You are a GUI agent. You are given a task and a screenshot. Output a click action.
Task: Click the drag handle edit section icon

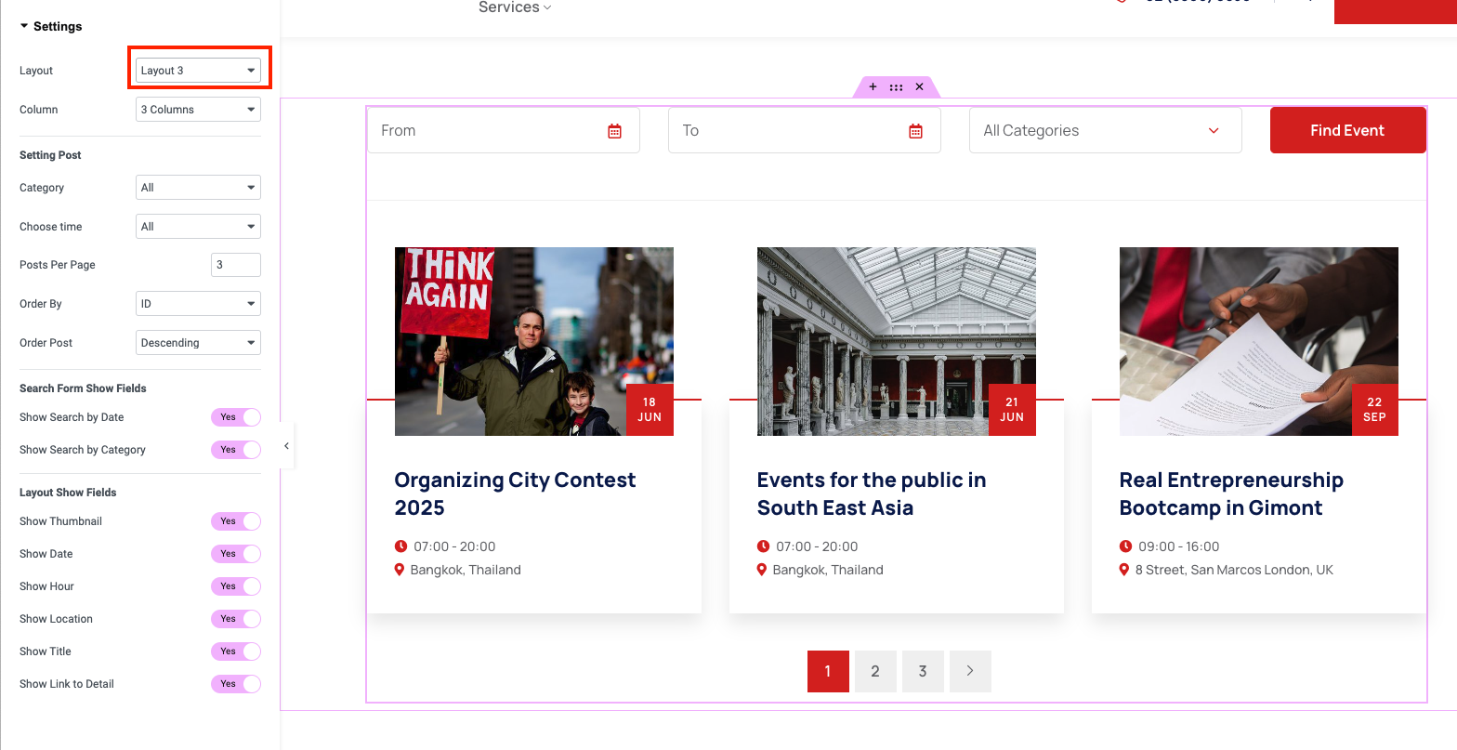[x=896, y=86]
